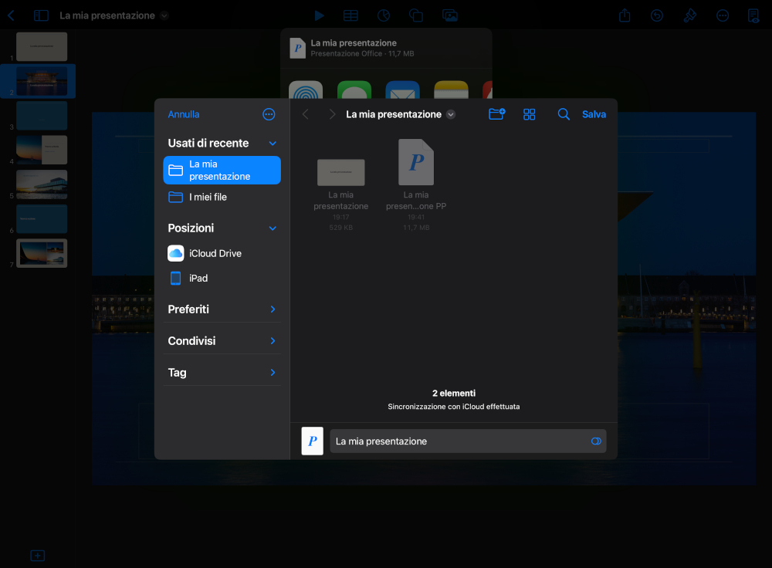
Task: Click Annulla to cancel saving
Action: click(184, 114)
